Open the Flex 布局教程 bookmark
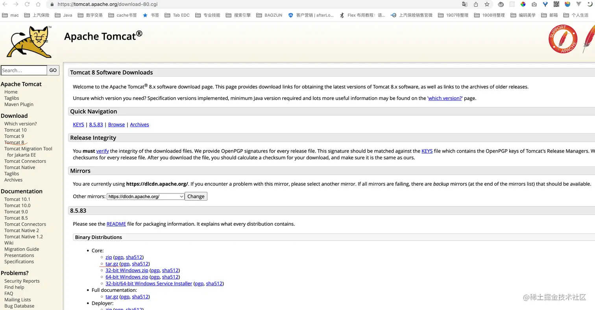Screen dimensions: 595x310 tap(362, 15)
